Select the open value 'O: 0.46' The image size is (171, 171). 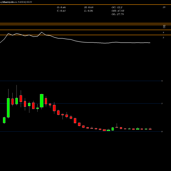tap(61, 8)
